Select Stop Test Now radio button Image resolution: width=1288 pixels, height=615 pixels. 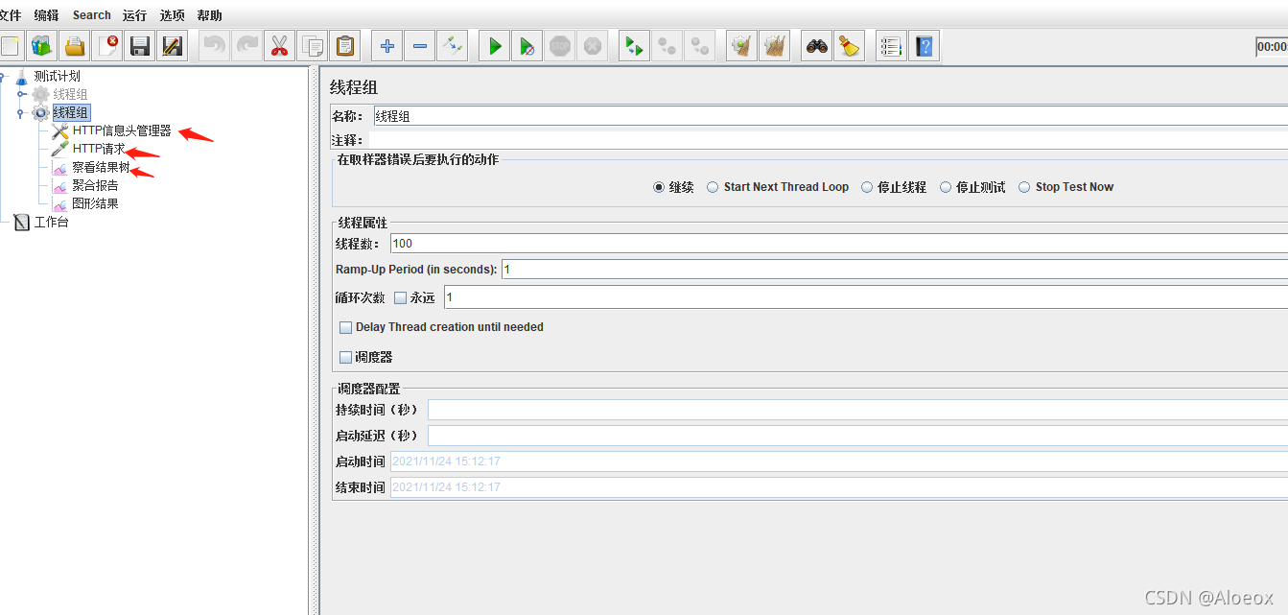coord(1024,187)
